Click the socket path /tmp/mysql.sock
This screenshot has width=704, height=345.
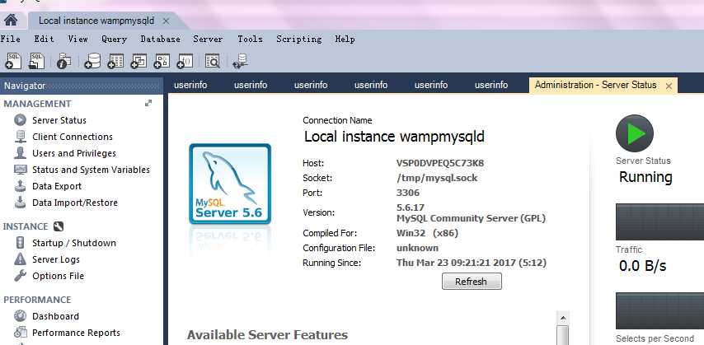pos(437,178)
